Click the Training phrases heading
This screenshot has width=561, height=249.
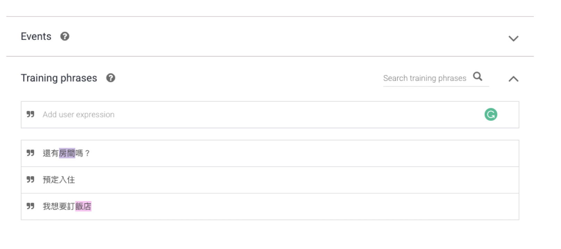[x=59, y=78]
